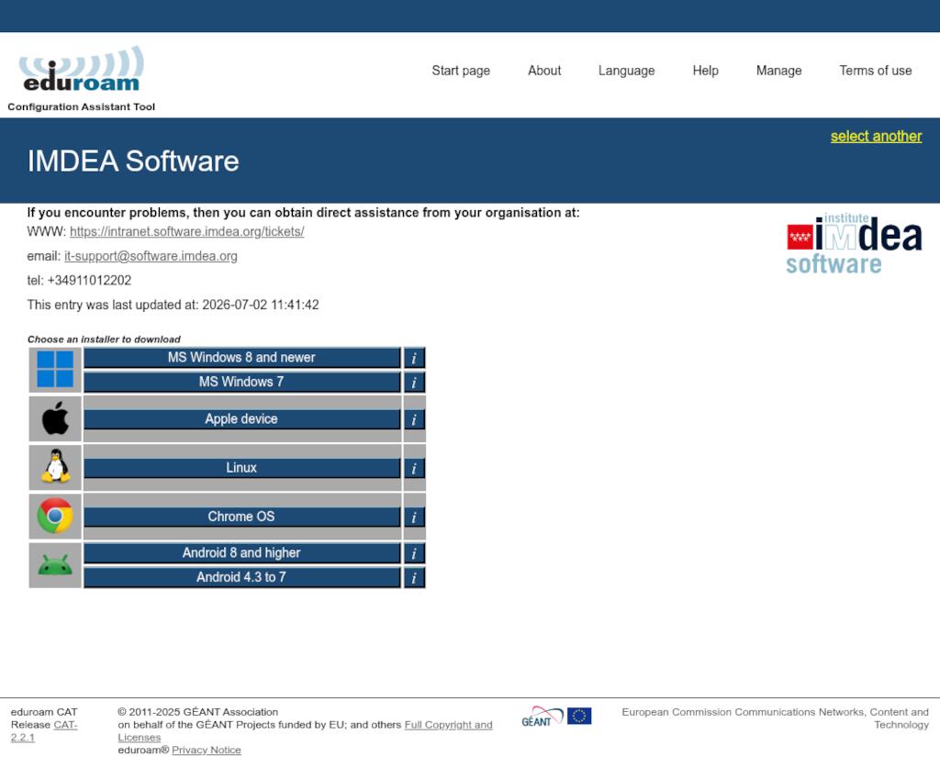Image resolution: width=940 pixels, height=768 pixels.
Task: Click the Windows logo icon
Action: point(55,369)
